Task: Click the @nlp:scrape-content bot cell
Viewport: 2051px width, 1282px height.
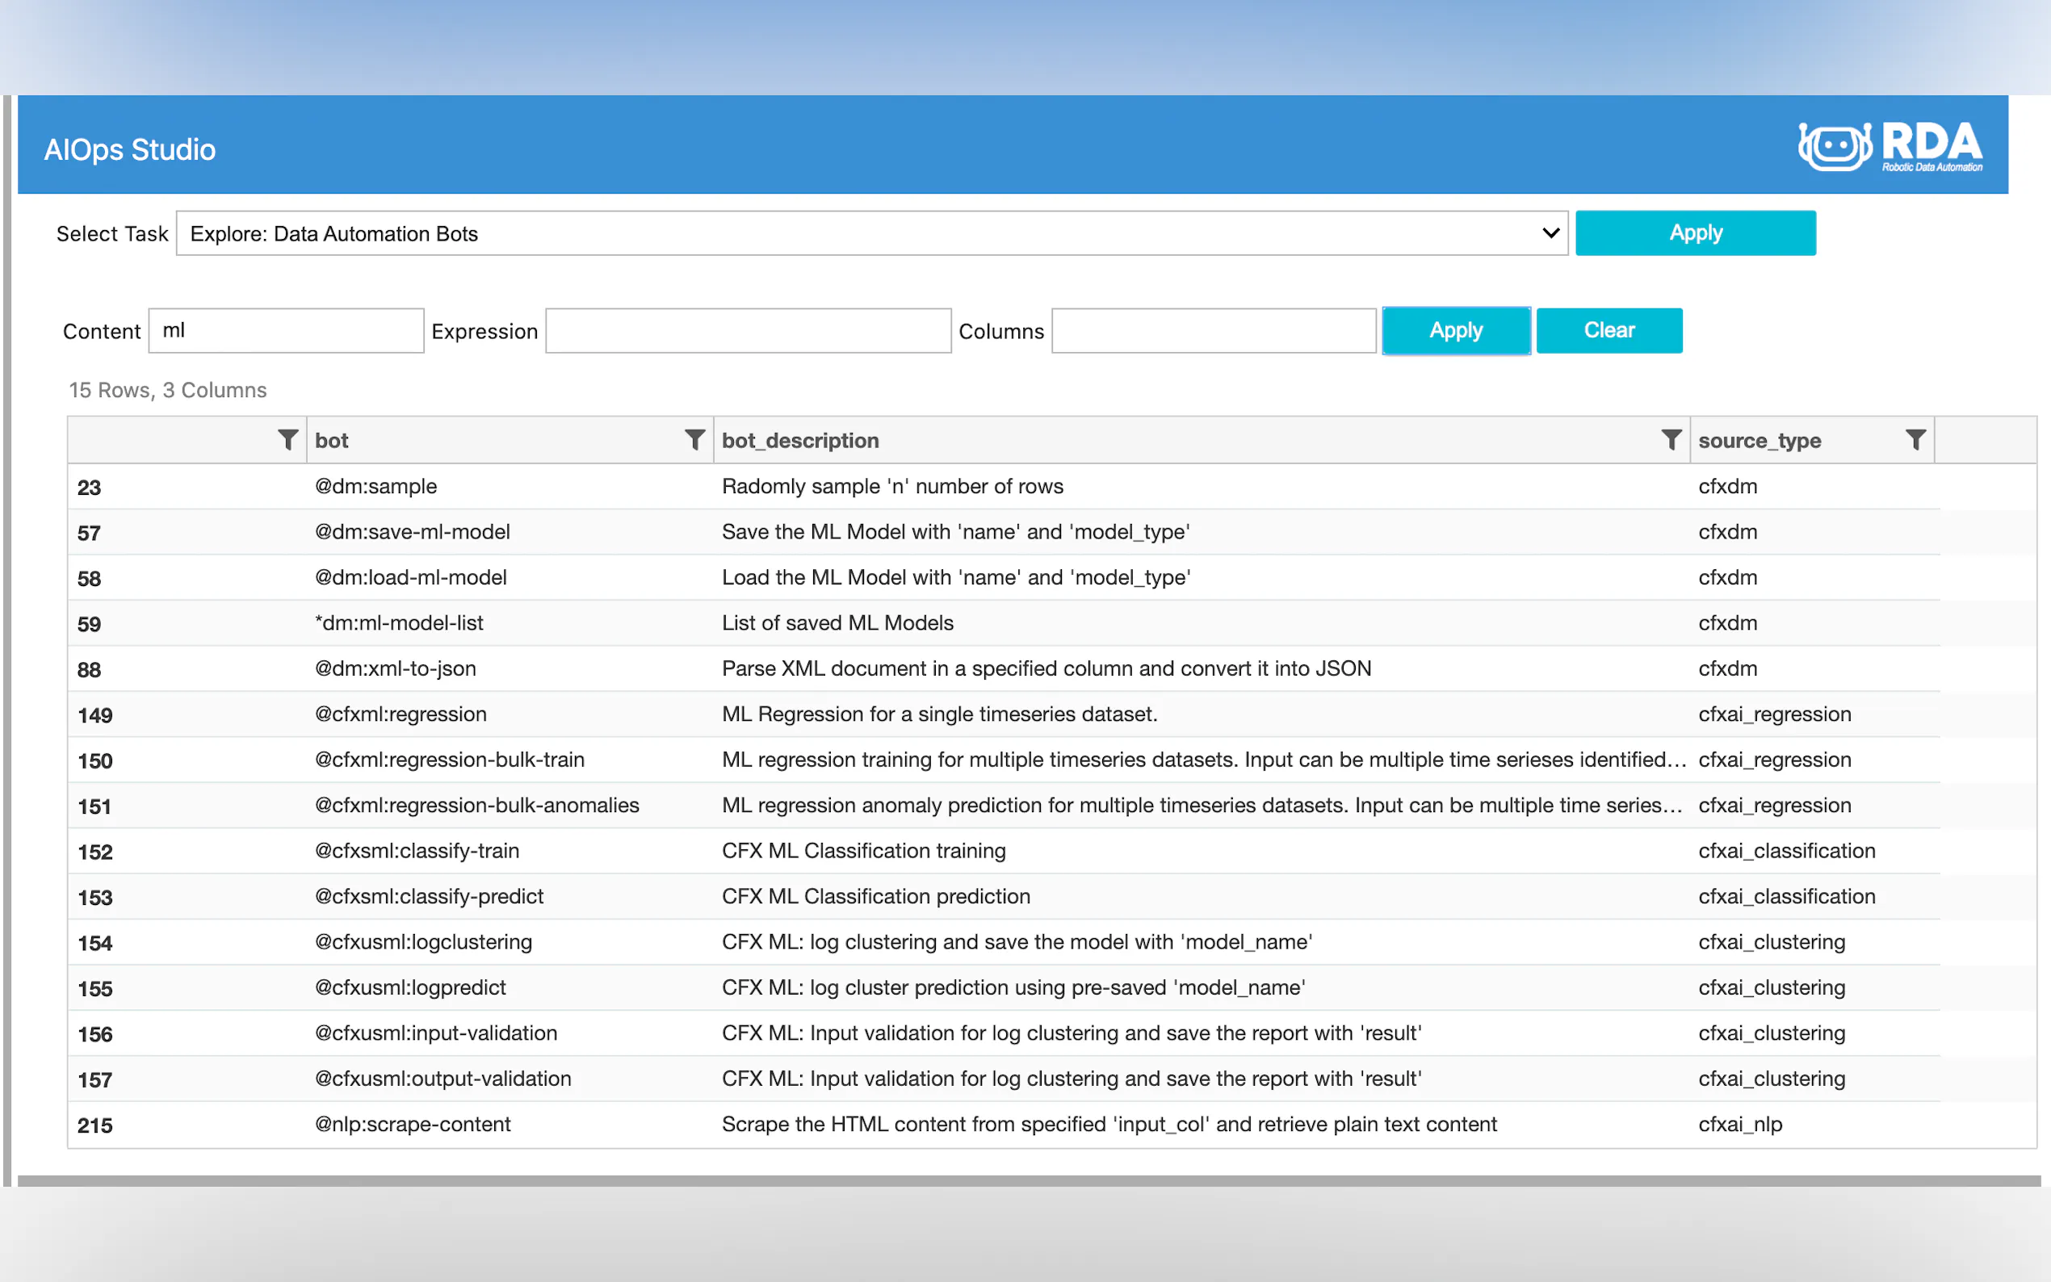Action: (x=412, y=1125)
